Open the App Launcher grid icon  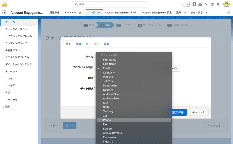4,12
